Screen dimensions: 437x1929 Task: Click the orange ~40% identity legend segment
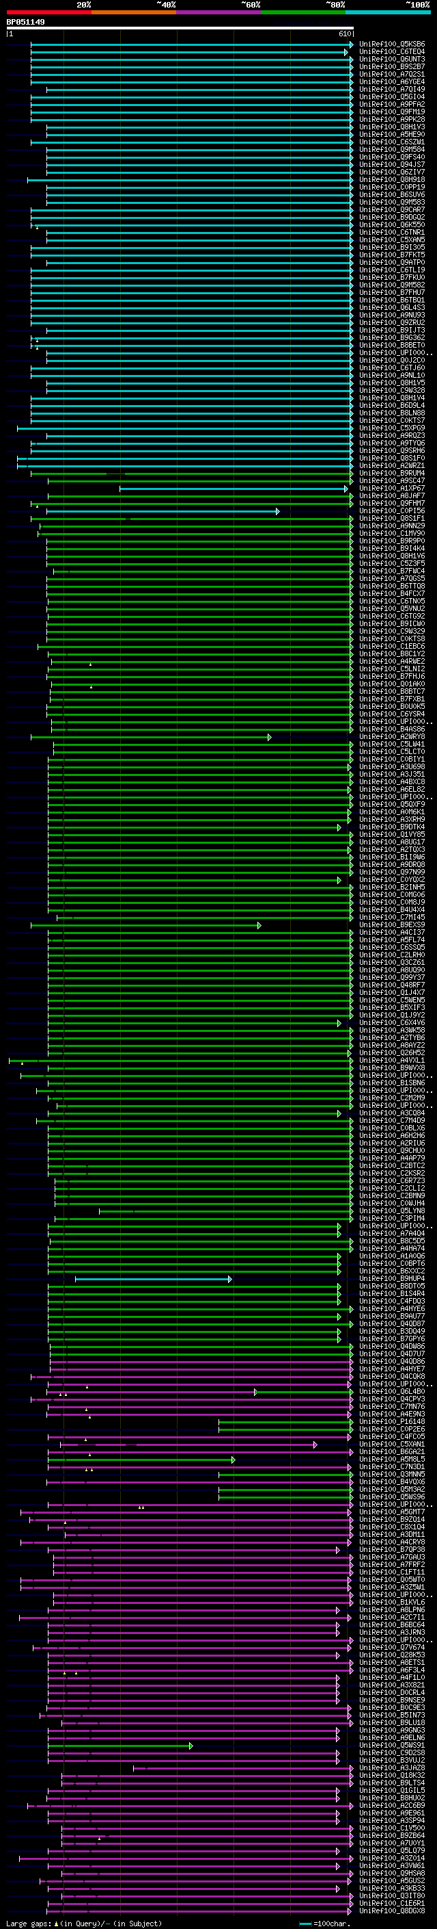point(134,12)
